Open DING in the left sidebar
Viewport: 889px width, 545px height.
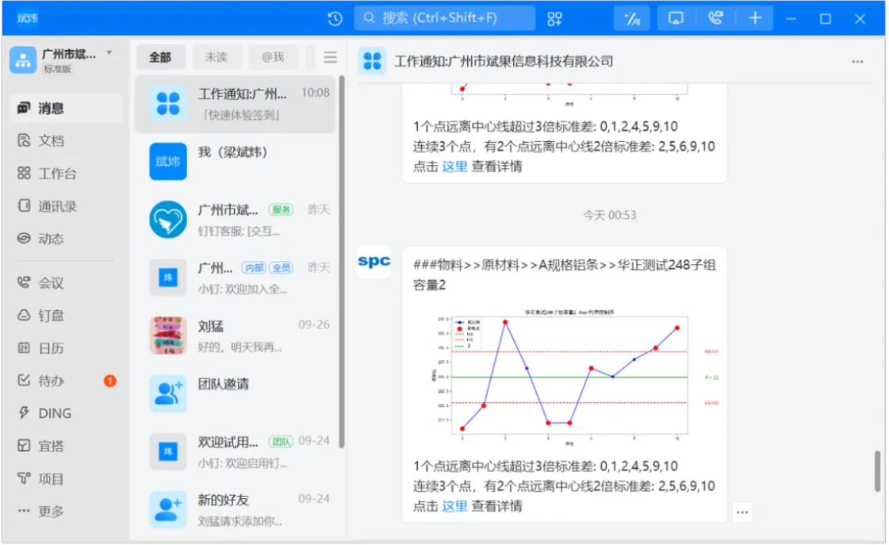pos(54,413)
